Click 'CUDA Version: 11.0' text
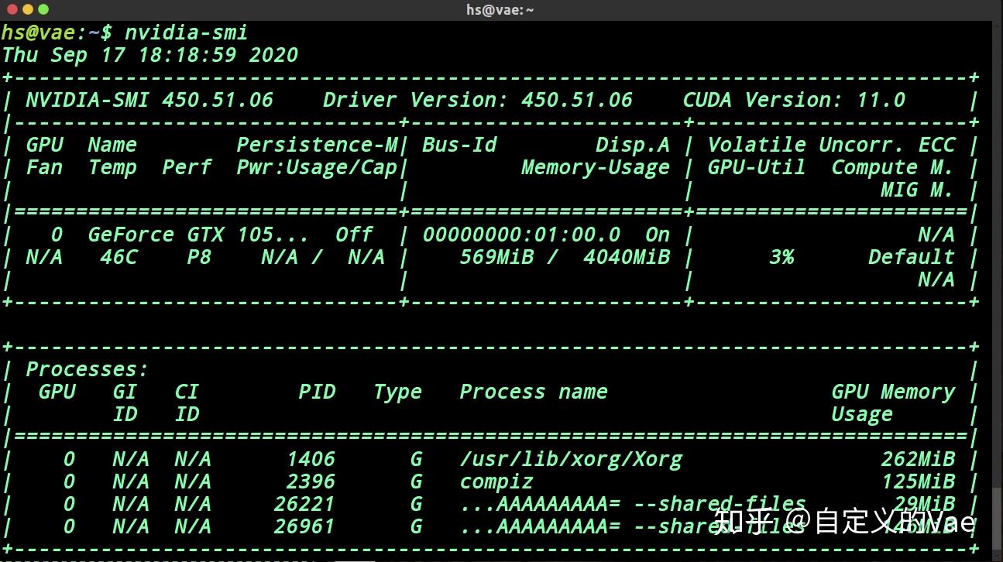Image resolution: width=1003 pixels, height=562 pixels. (x=794, y=100)
